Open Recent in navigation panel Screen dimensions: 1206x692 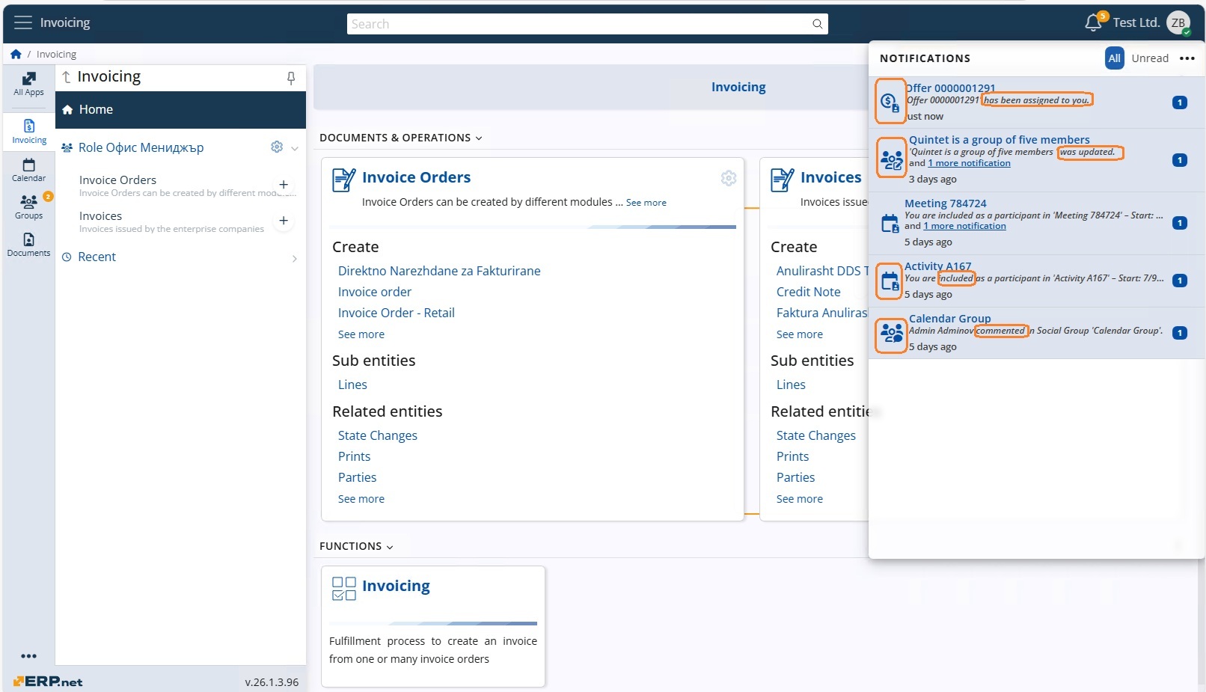(x=97, y=257)
